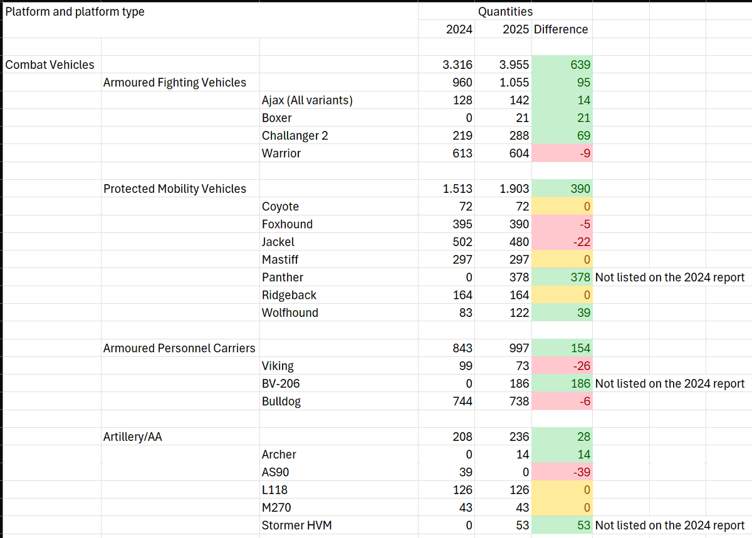Screen dimensions: 752x538
Task: Select Wolfhound difference cell 39
Action: 561,312
